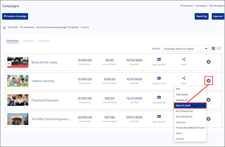Switch to the Pending tab
This screenshot has height=147, width=225.
[x=28, y=41]
